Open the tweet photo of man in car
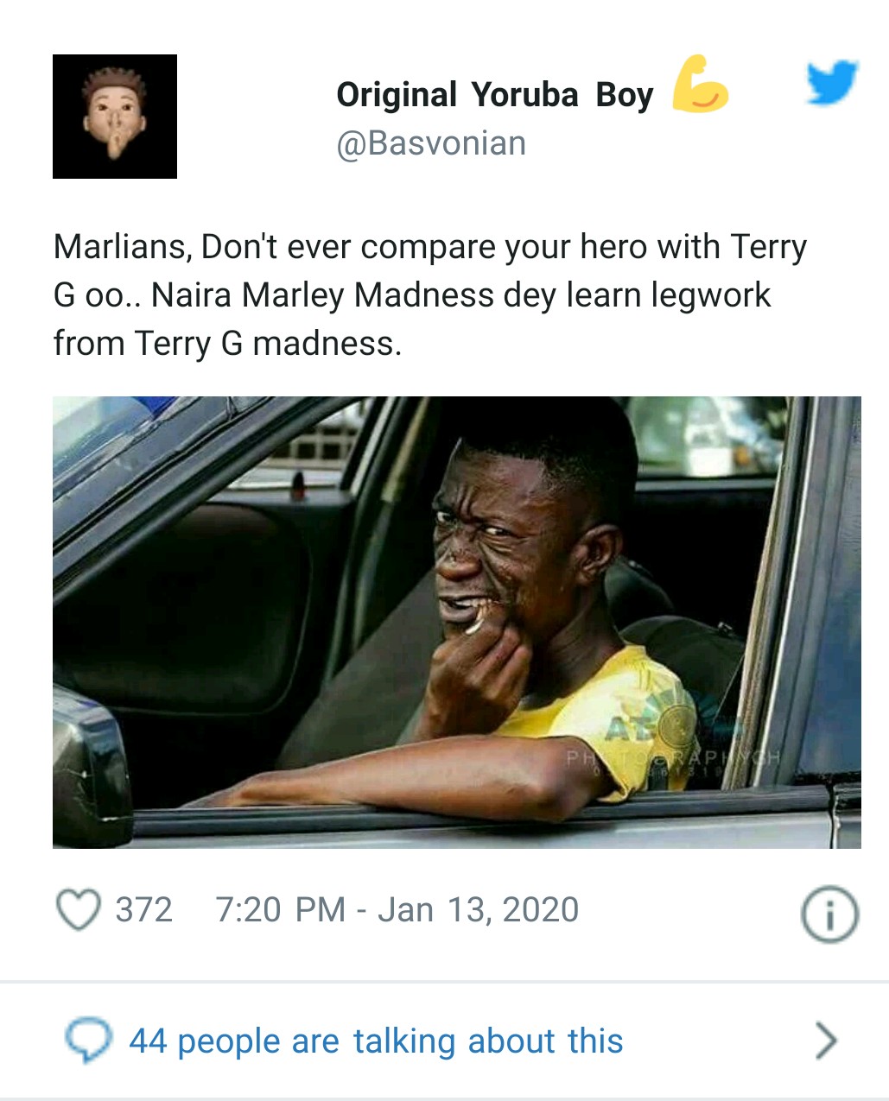The image size is (889, 1101). point(457,622)
